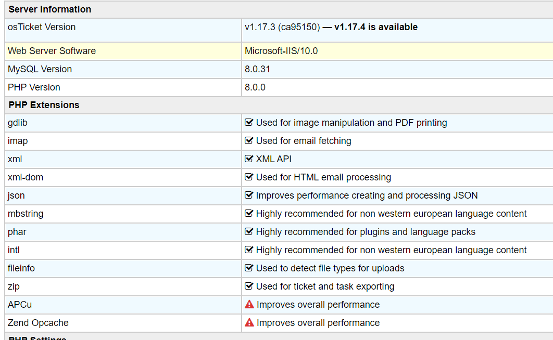Click the fileinfo checkbox icon
The width and height of the screenshot is (553, 340).
click(x=249, y=268)
